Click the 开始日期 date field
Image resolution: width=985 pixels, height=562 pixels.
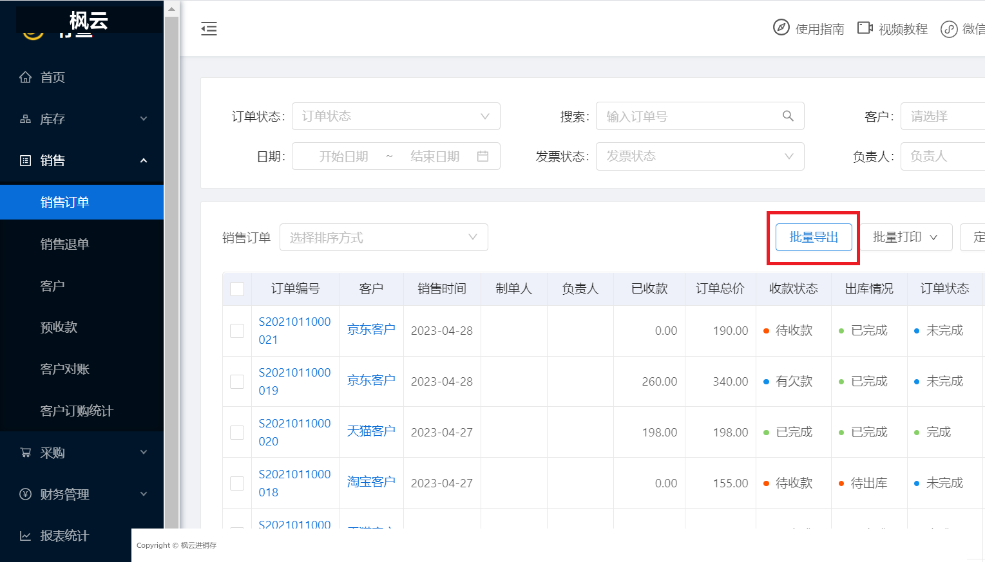[344, 156]
